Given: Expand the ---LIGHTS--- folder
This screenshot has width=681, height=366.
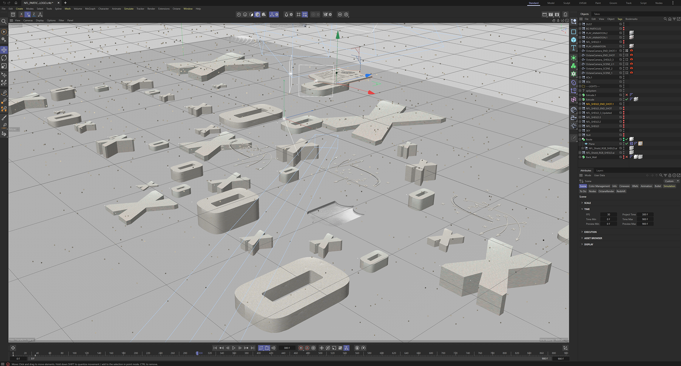Looking at the screenshot, I should (x=580, y=86).
